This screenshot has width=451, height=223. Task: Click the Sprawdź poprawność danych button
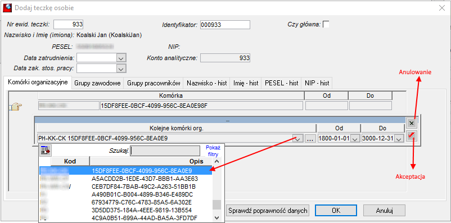[268, 211]
